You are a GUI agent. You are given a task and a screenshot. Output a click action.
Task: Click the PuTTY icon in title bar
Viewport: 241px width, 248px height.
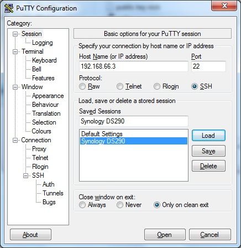(x=9, y=8)
